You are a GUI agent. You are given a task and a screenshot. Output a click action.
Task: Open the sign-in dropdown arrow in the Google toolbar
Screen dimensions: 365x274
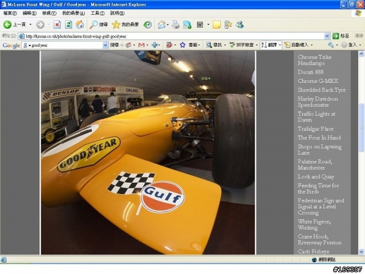pyautogui.click(x=360, y=45)
